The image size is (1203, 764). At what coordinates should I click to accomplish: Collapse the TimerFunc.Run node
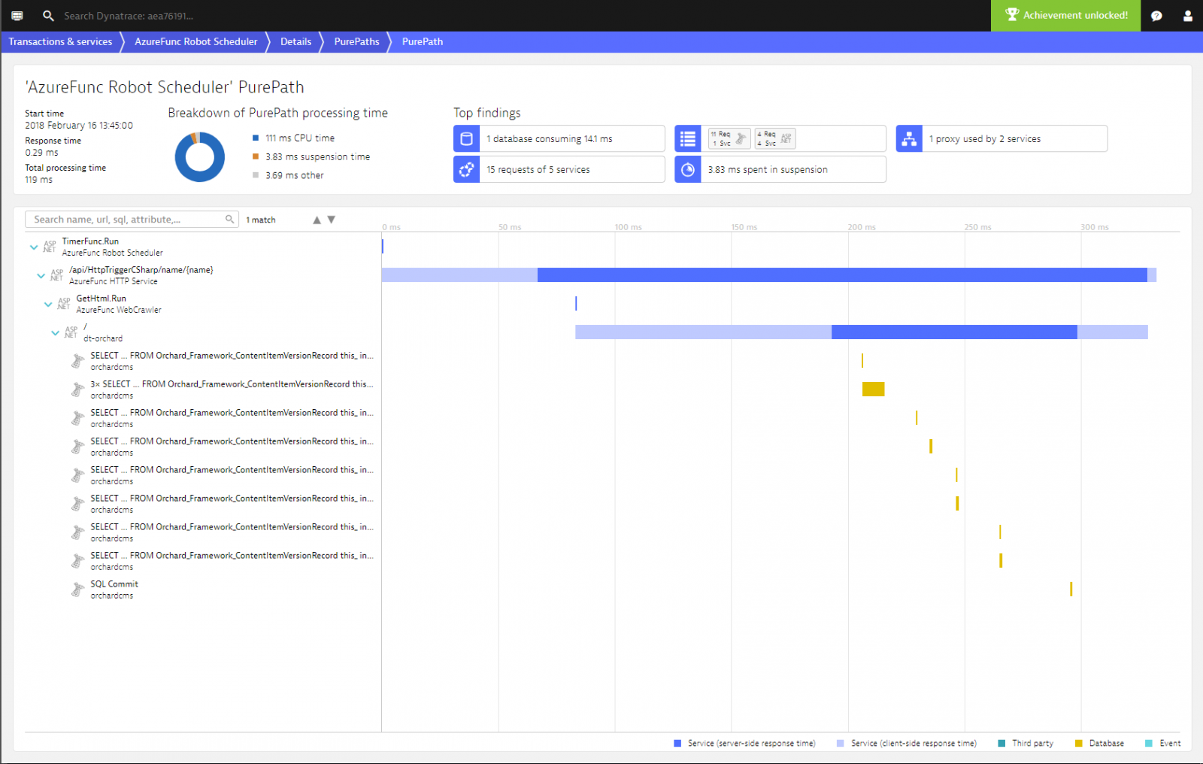pos(34,247)
